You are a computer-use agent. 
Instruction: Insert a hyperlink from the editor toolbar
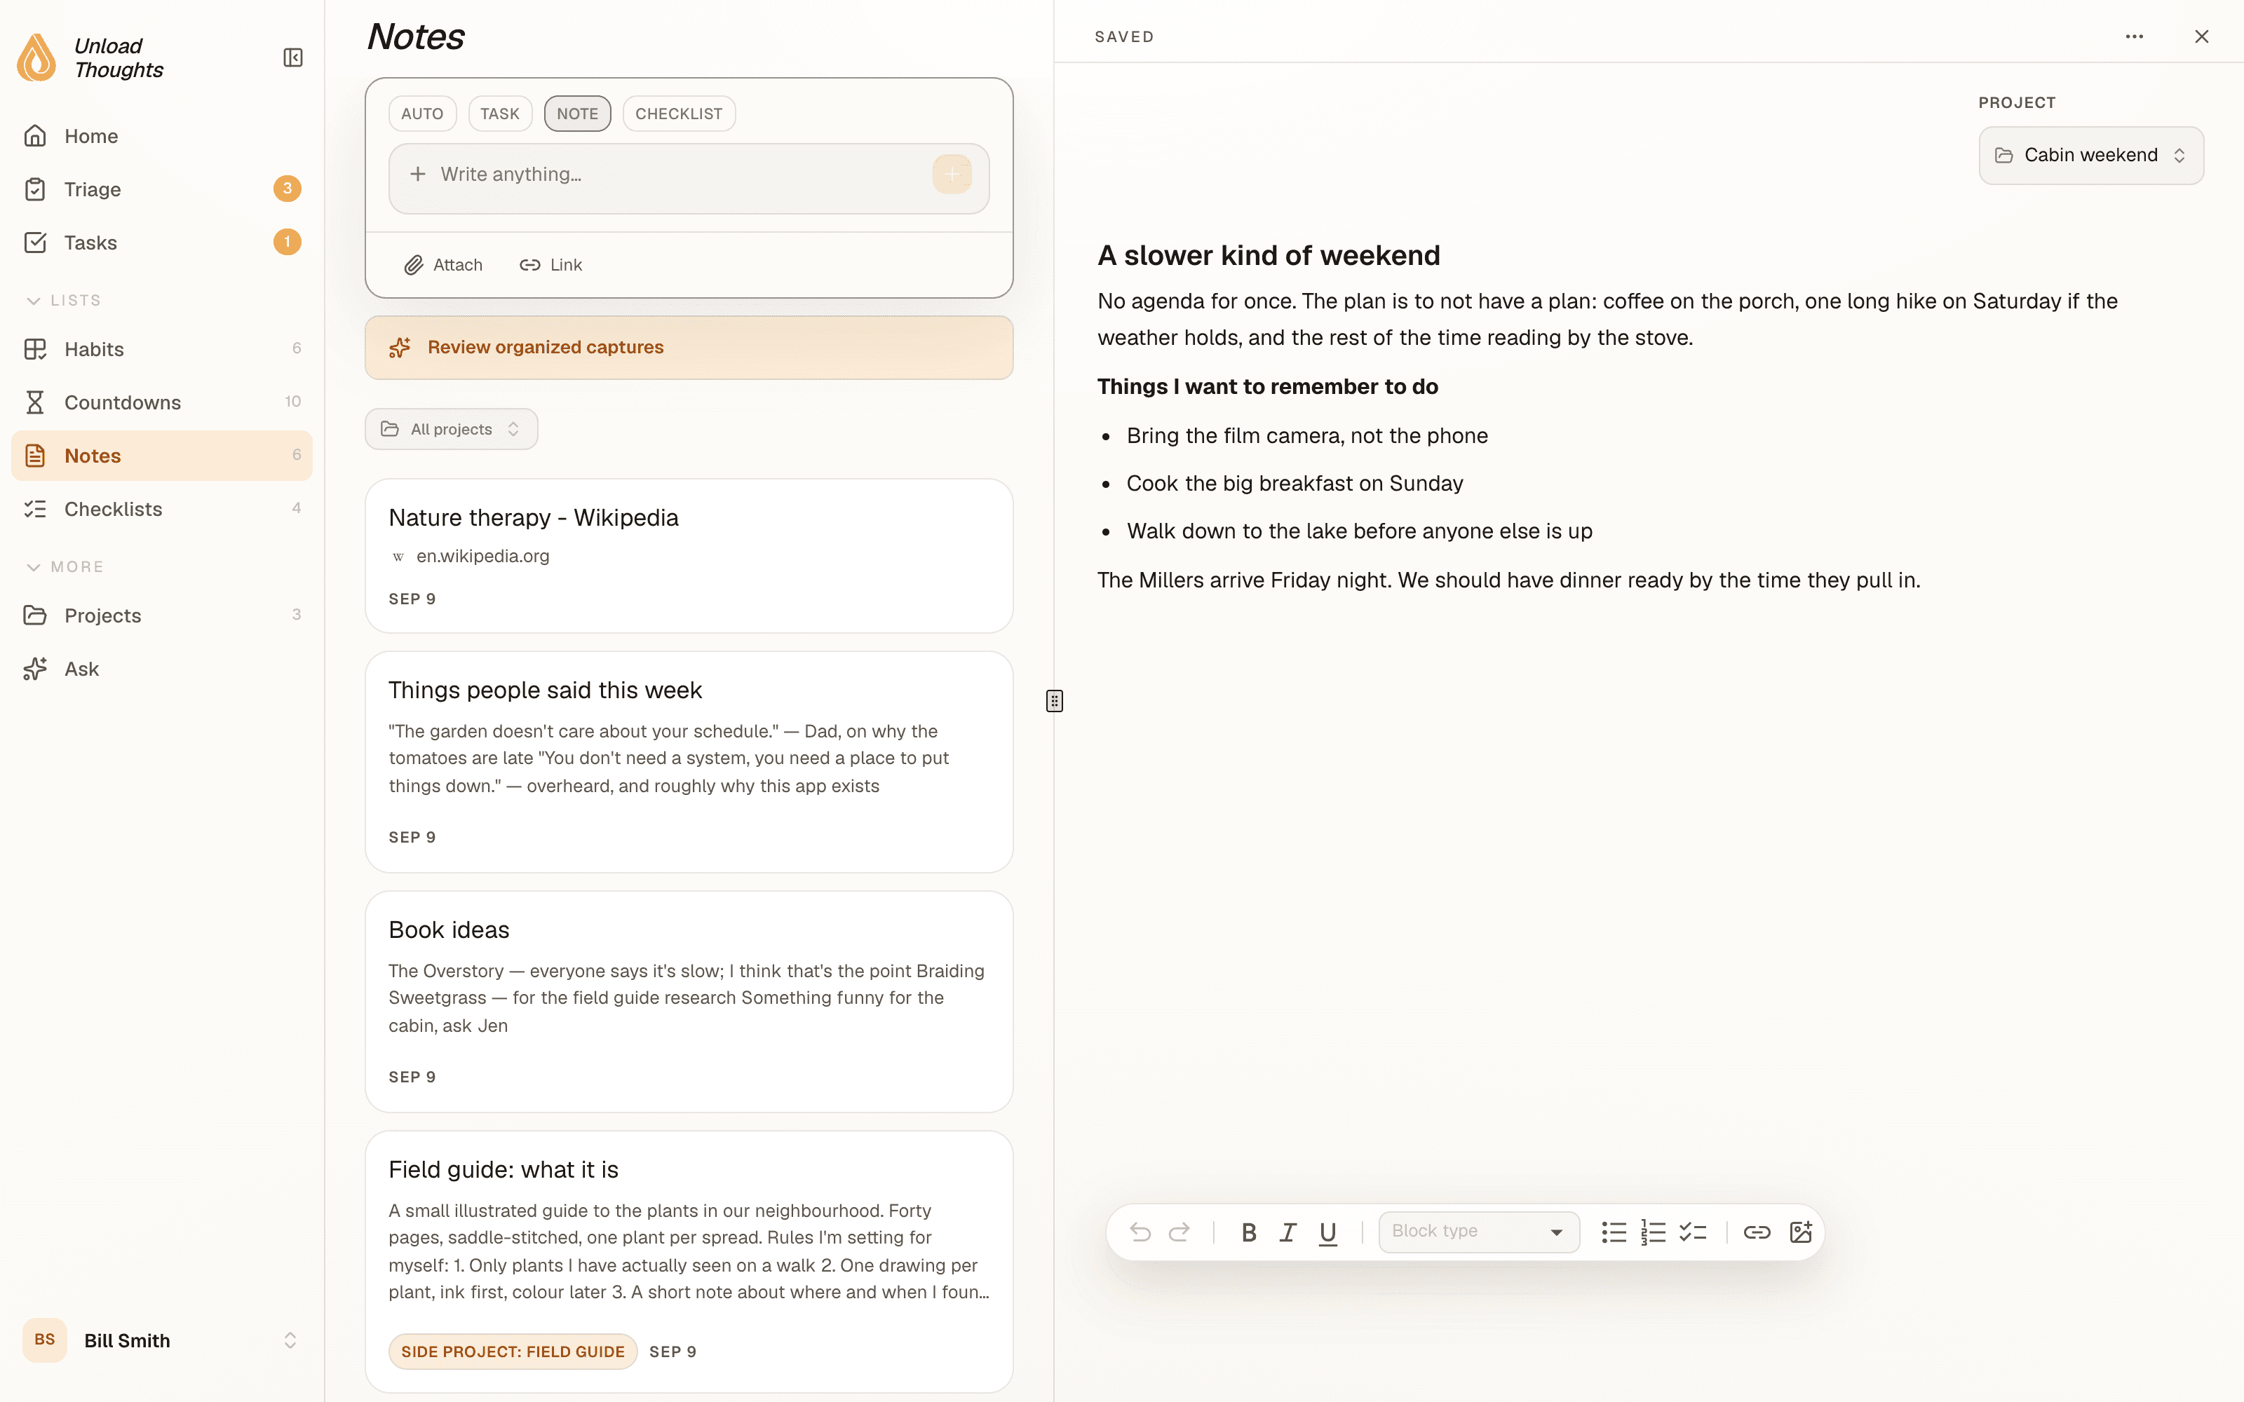[1757, 1232]
